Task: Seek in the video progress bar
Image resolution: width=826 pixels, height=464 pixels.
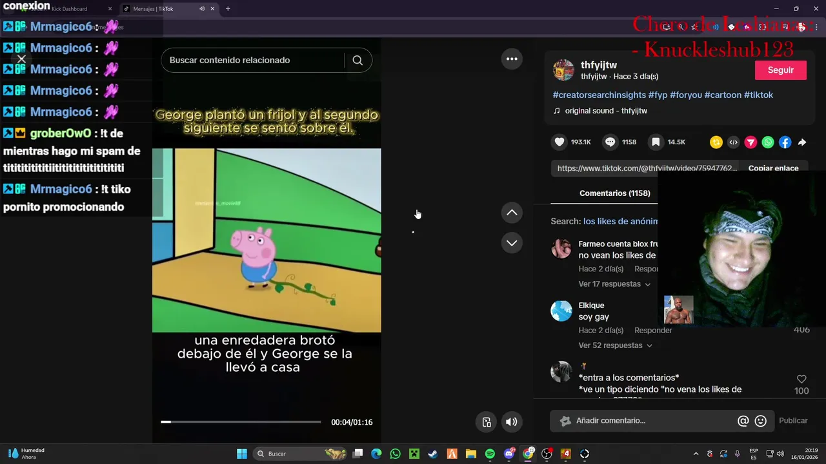Action: click(241, 422)
